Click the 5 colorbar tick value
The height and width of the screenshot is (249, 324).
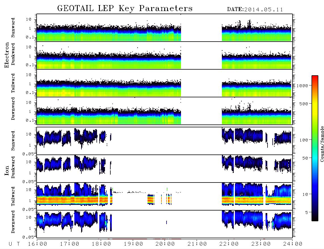click(307, 212)
